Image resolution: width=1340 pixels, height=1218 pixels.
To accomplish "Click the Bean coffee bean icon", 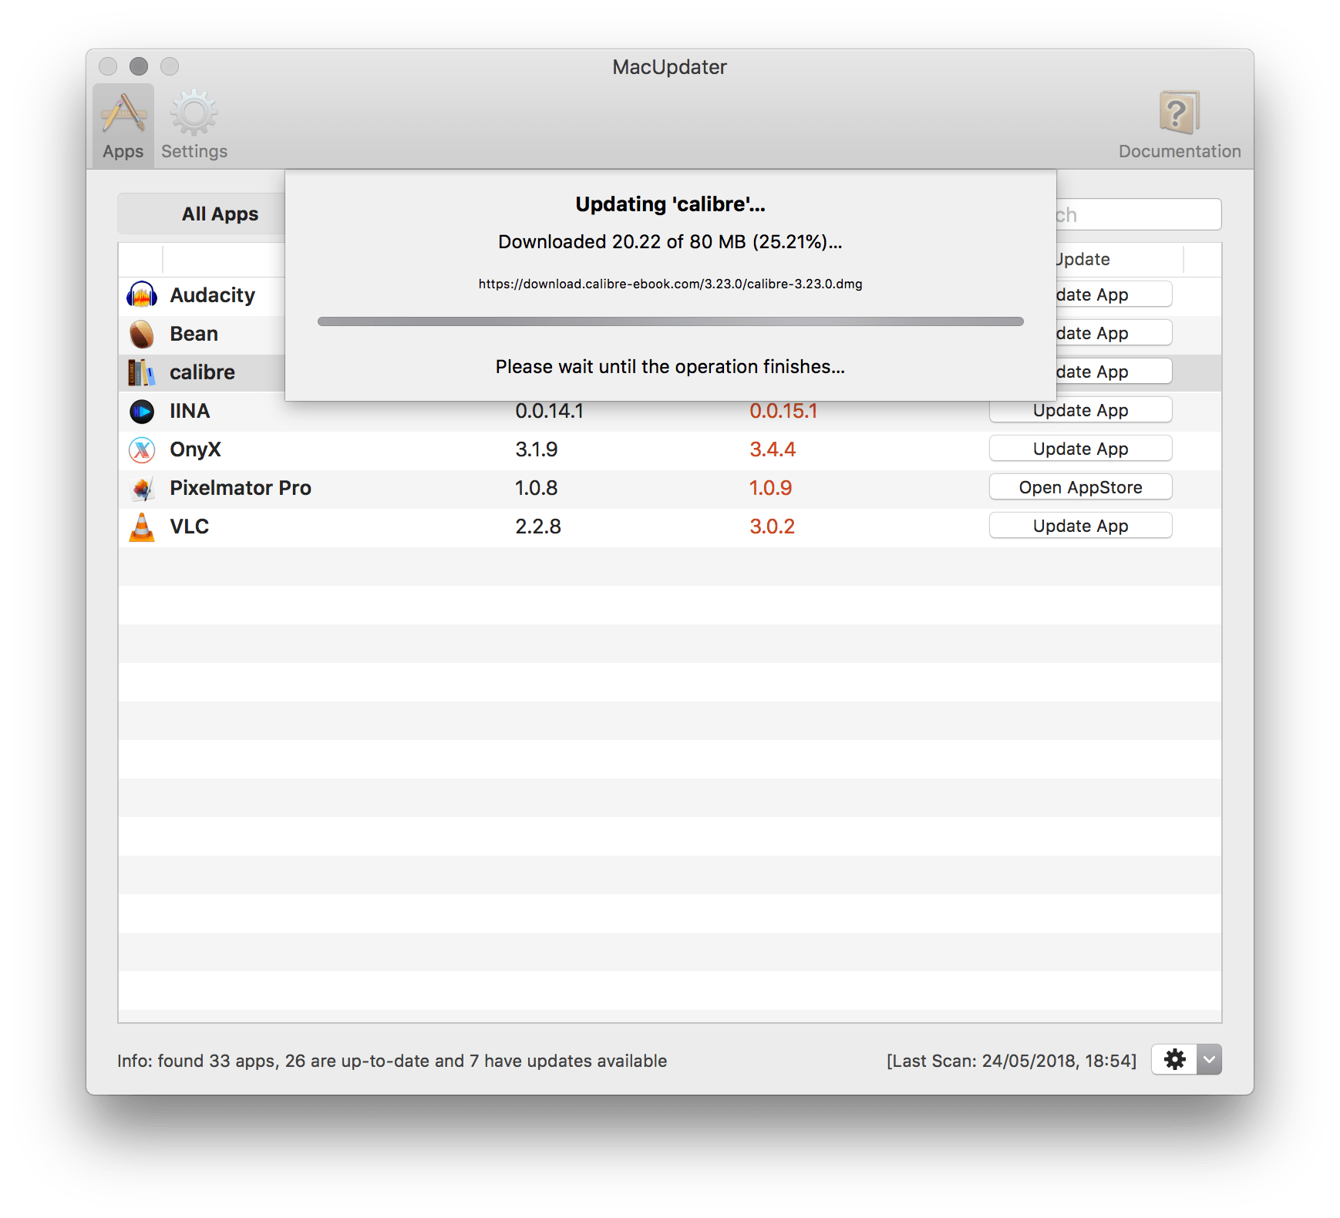I will point(143,333).
